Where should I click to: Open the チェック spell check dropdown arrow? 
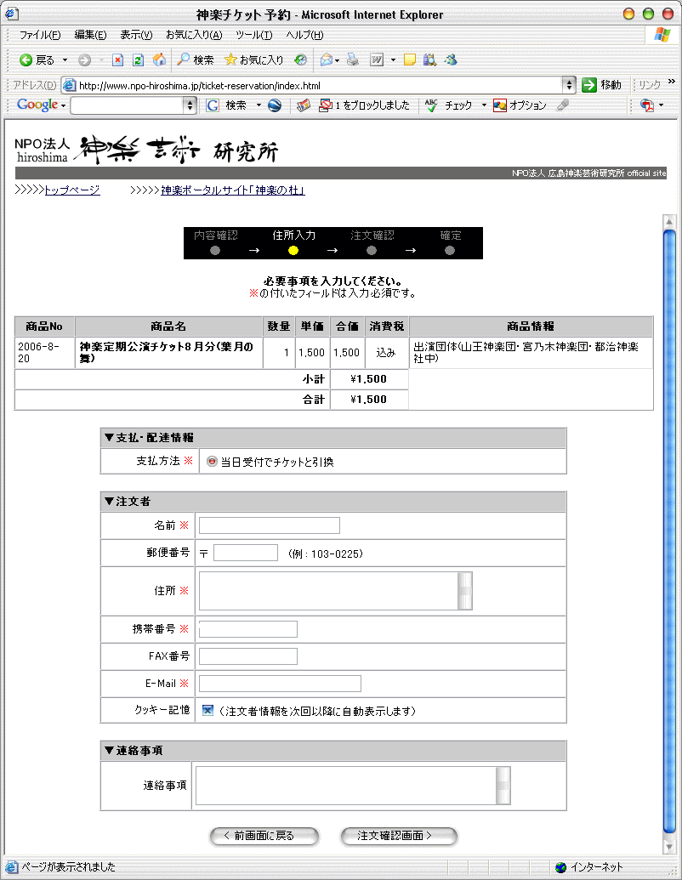point(484,105)
